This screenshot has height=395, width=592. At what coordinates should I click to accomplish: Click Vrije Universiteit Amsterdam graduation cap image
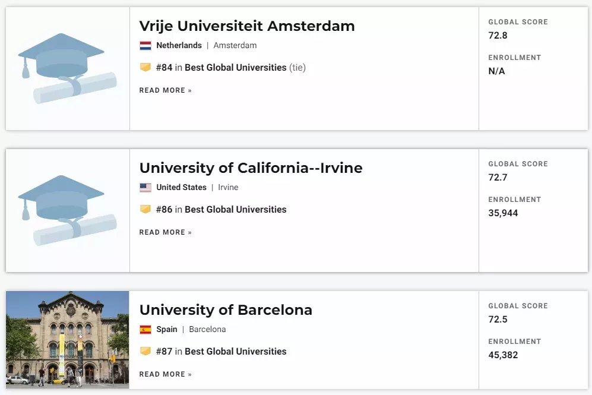[x=67, y=68]
